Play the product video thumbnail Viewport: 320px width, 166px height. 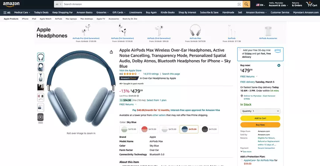pyautogui.click(x=41, y=117)
